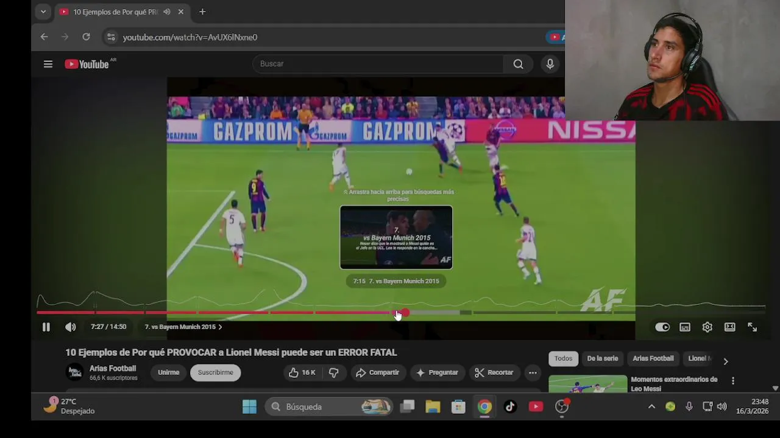This screenshot has width=780, height=438.
Task: Open more actions three-dot menu
Action: pos(533,372)
